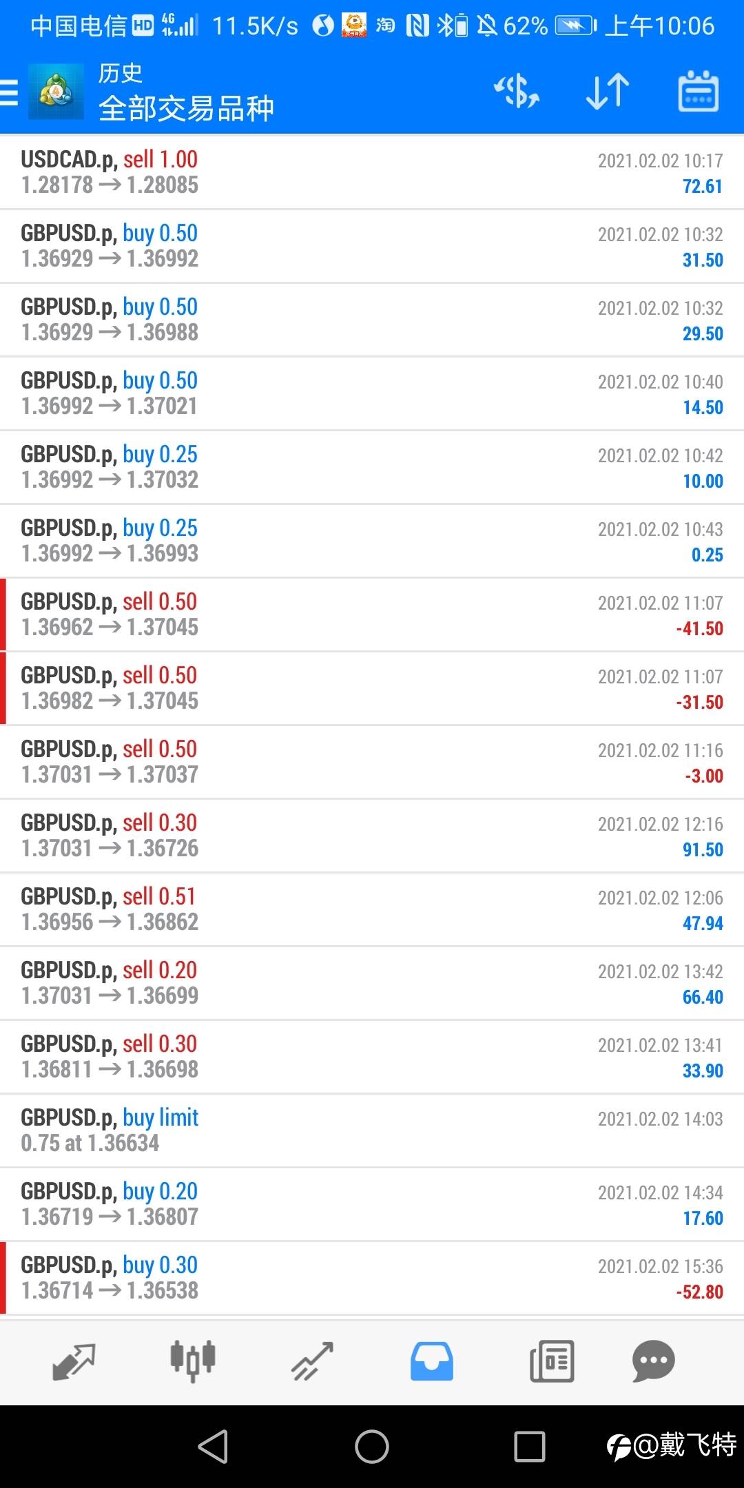Select the USDCAD.p sell 1.00 trade

[x=372, y=172]
